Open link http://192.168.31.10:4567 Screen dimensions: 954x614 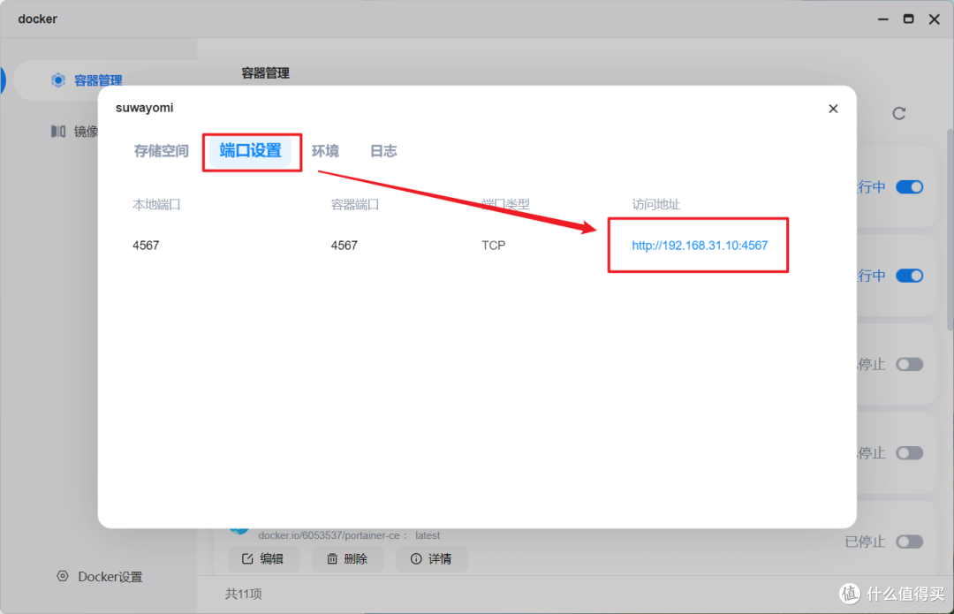tap(700, 246)
